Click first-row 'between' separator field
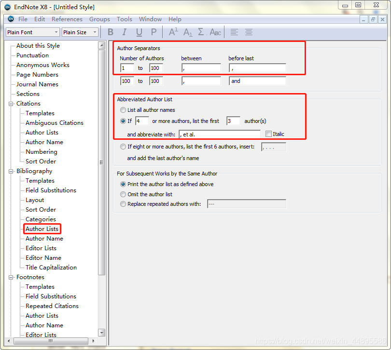The image size is (391, 350). click(x=201, y=68)
